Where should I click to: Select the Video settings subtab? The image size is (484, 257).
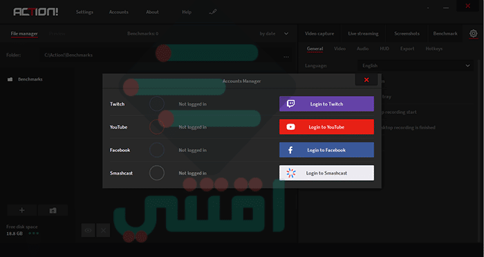pyautogui.click(x=340, y=49)
